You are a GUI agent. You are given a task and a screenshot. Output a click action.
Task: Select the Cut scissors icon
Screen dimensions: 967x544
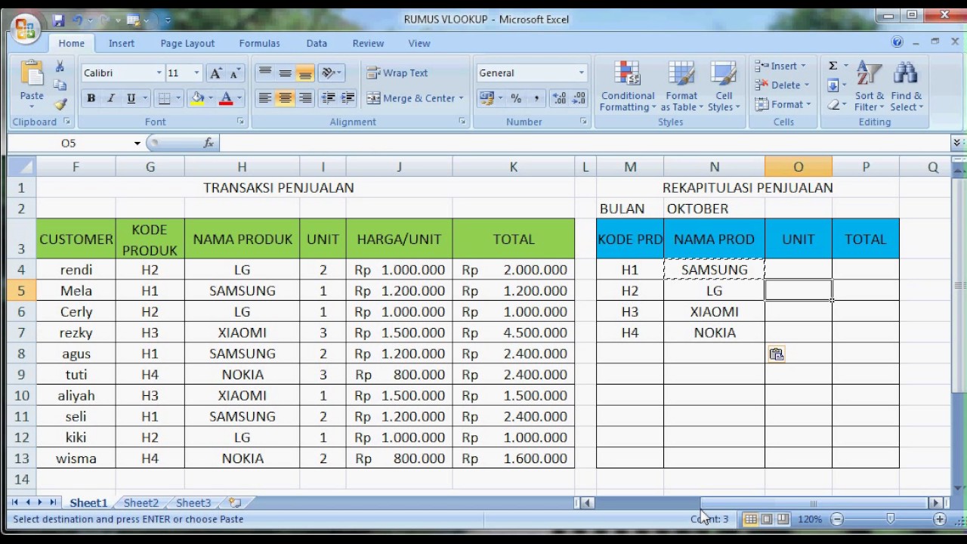tap(60, 67)
